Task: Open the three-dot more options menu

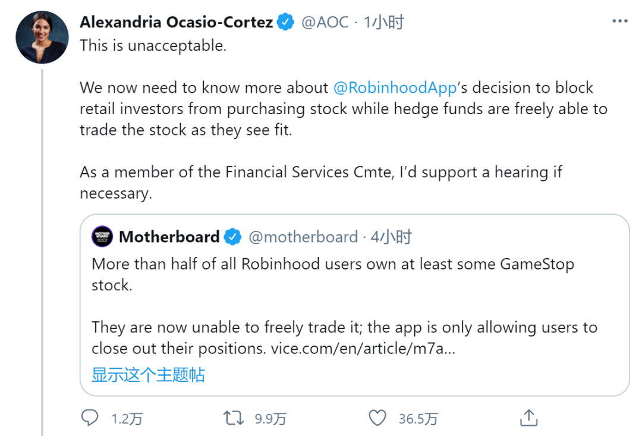Action: pos(619,22)
